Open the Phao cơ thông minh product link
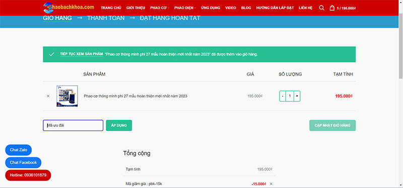Image resolution: width=403 pixels, height=188 pixels. tap(136, 96)
